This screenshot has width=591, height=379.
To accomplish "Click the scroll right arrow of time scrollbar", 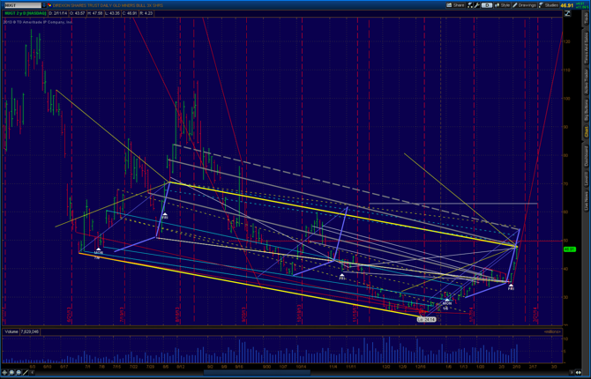I will click(x=572, y=372).
